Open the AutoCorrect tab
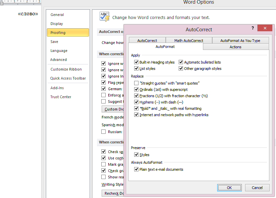The height and width of the screenshot is (198, 276). click(x=147, y=41)
